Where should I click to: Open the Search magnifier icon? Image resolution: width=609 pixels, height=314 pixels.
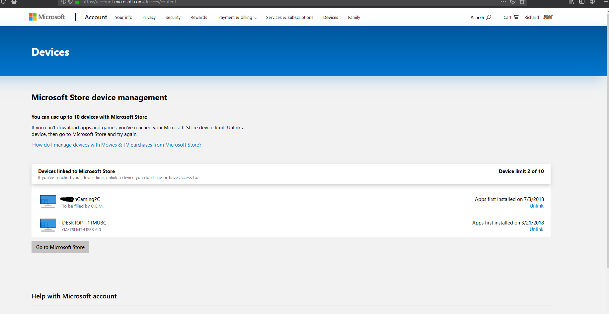489,17
